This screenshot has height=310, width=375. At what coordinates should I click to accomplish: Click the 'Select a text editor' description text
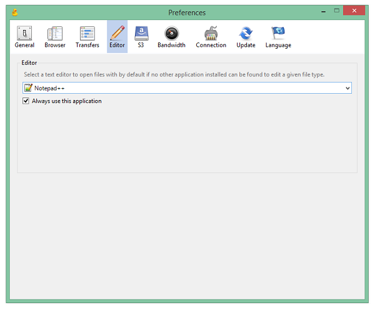coord(174,74)
